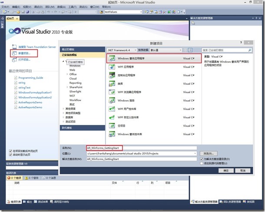Open the 工具(T) menu
Screen dimensions: 265x212
(73, 7)
